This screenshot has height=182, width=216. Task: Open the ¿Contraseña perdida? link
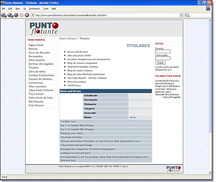[x=167, y=67]
